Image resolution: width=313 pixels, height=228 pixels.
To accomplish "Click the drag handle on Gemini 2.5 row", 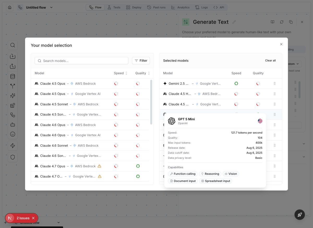I will coord(275,84).
